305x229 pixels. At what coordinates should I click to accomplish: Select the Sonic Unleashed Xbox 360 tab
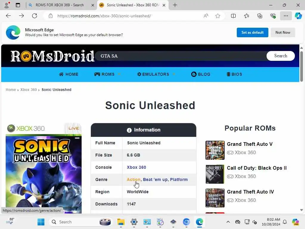pos(133,5)
